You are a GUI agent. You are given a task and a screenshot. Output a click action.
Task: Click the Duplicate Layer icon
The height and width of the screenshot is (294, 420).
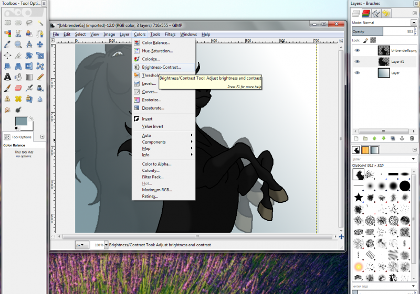(393, 138)
